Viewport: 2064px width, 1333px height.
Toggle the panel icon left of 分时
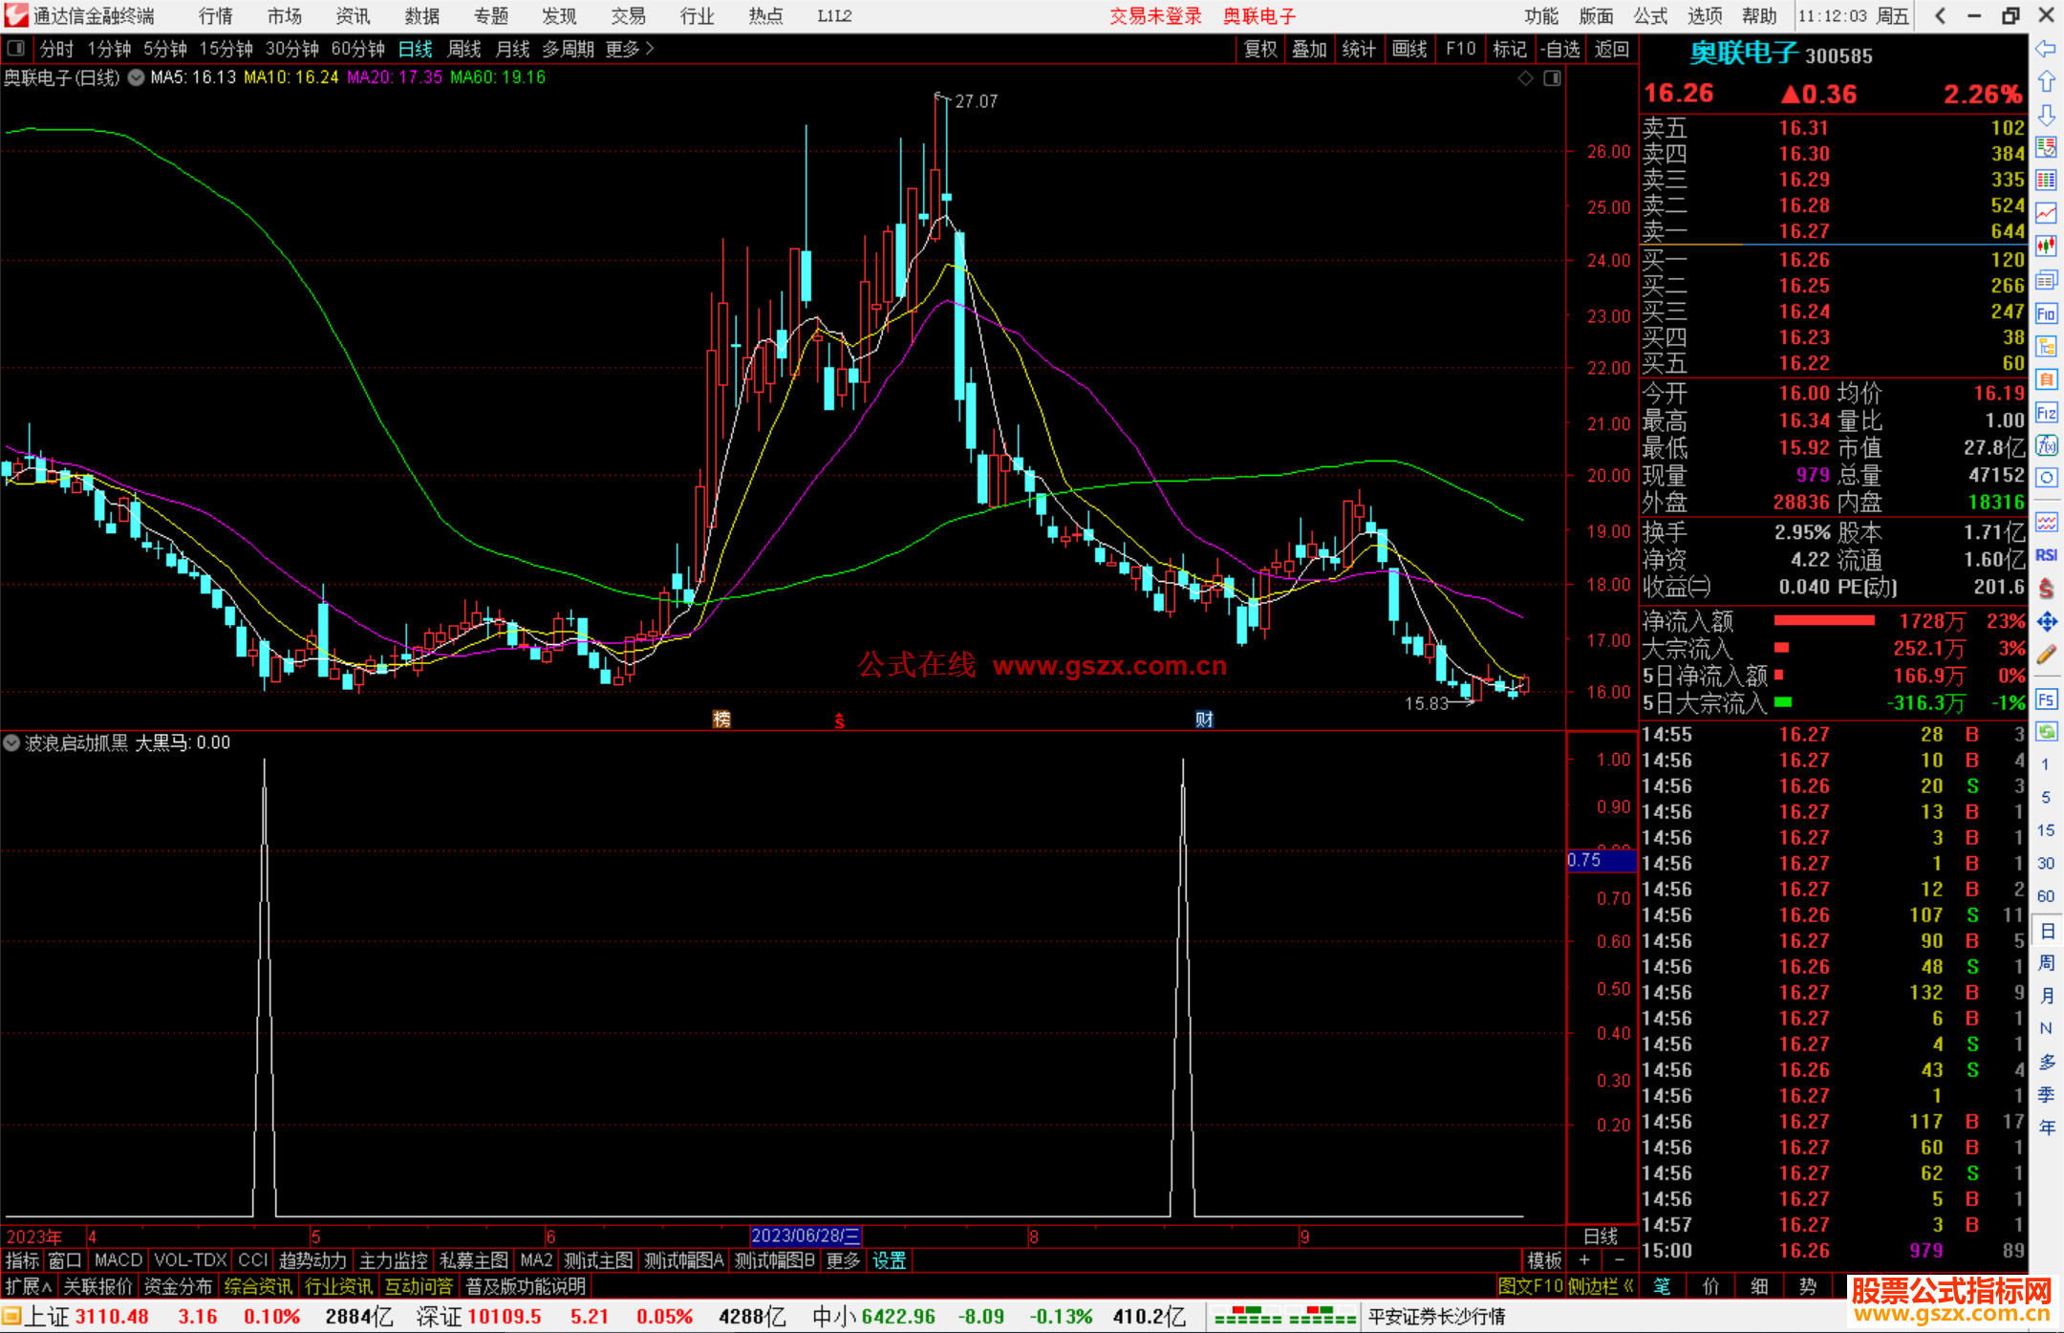point(15,49)
